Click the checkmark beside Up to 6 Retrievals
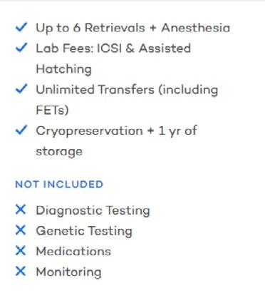This screenshot has height=298, width=265. (21, 27)
